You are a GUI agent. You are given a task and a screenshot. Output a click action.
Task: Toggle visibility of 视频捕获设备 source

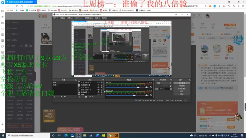[x=98, y=85]
